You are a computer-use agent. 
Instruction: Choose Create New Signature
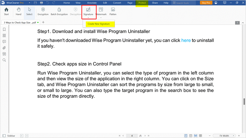99,24
